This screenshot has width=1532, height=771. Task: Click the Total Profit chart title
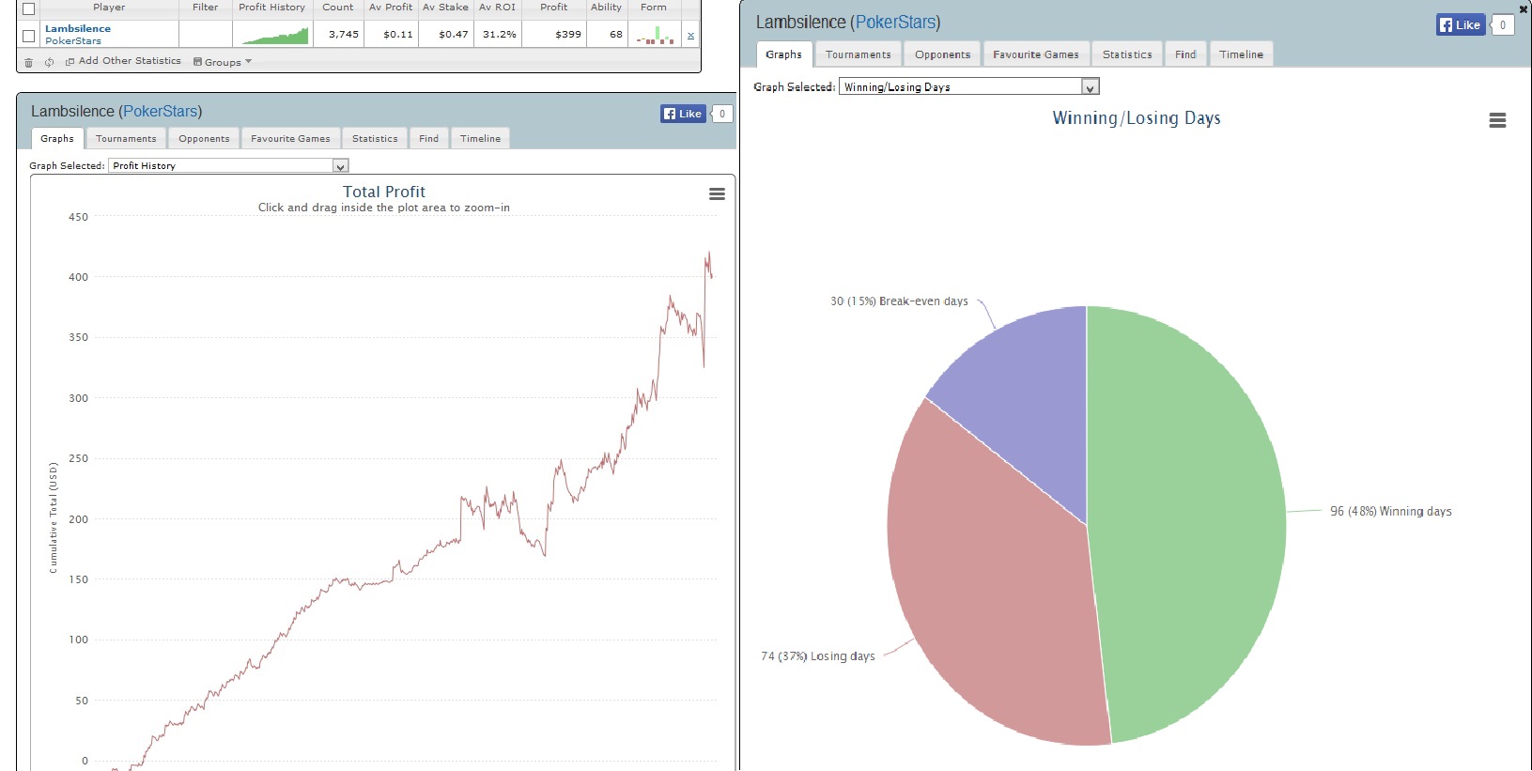384,192
